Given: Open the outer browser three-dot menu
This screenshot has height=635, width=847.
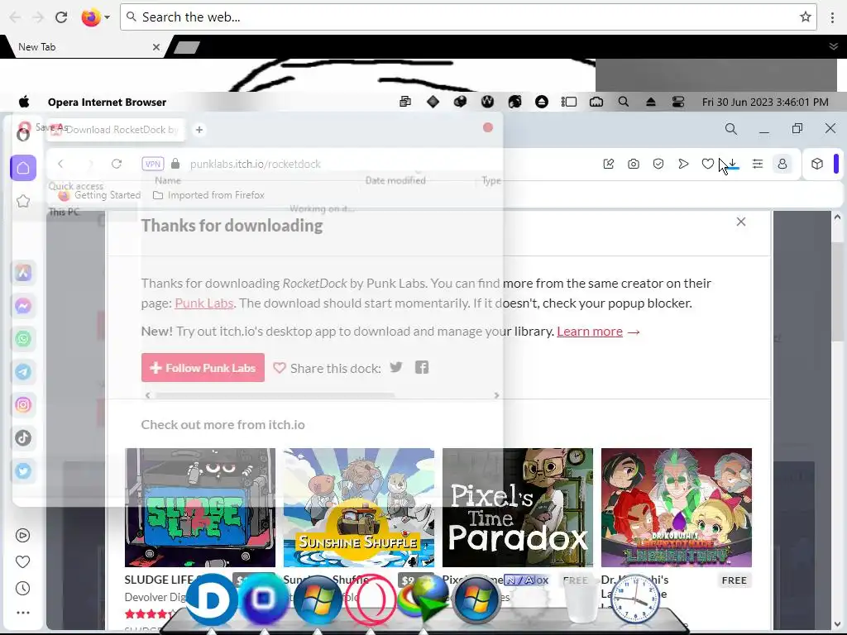Looking at the screenshot, I should coord(832,17).
